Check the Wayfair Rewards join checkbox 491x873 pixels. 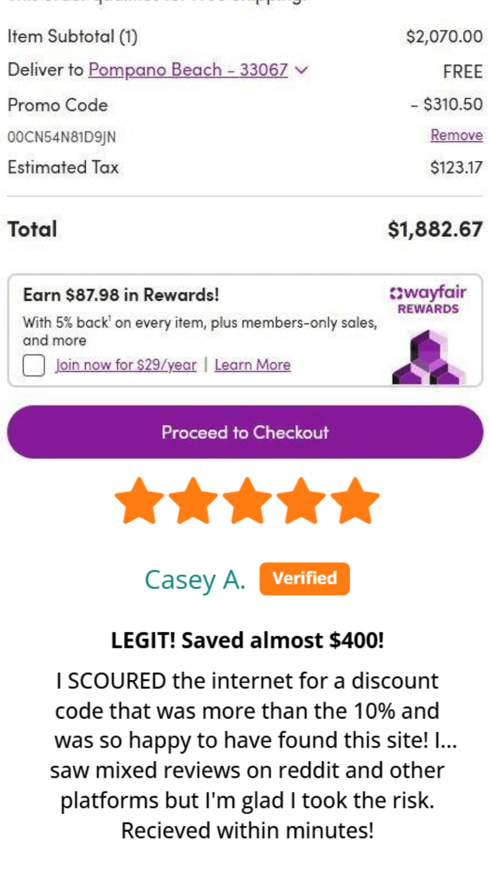click(x=34, y=365)
